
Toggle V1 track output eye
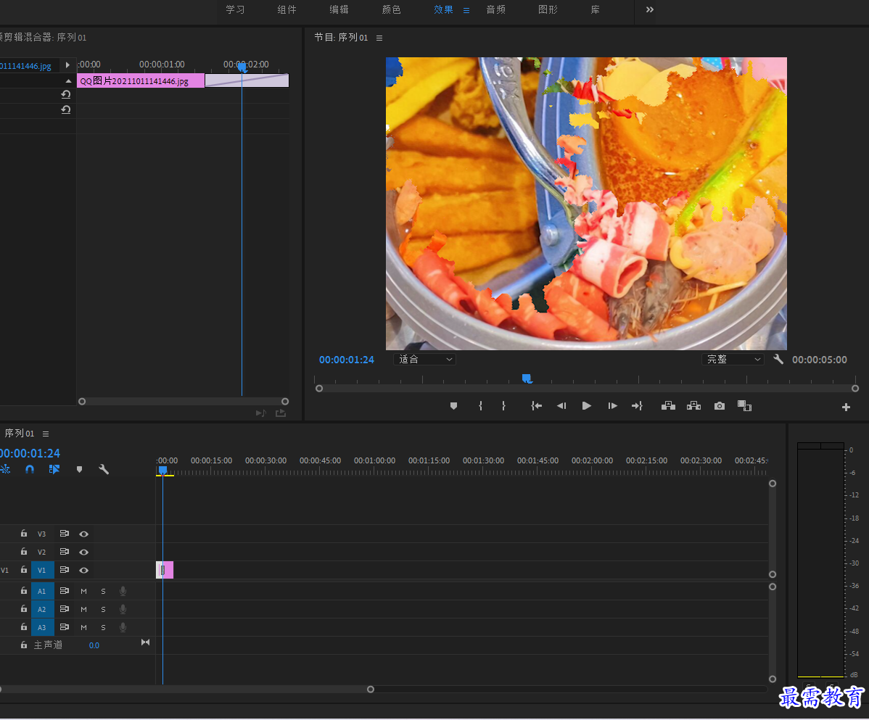[x=83, y=570]
